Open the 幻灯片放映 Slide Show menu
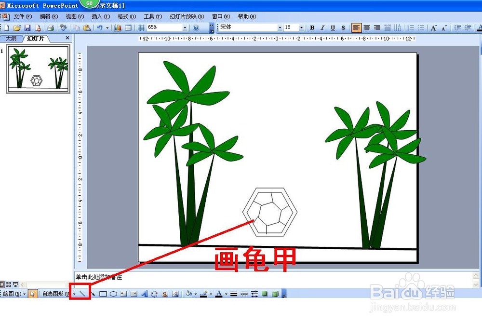 tap(187, 16)
